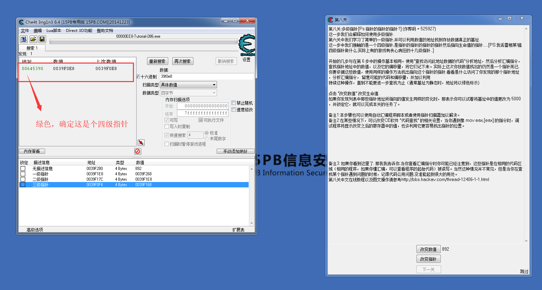542x290 pixels.
Task: Click the 撤销搜索 button
Action: click(x=226, y=61)
